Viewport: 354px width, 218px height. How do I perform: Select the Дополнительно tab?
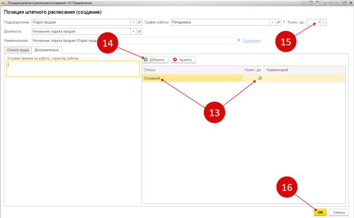(47, 50)
